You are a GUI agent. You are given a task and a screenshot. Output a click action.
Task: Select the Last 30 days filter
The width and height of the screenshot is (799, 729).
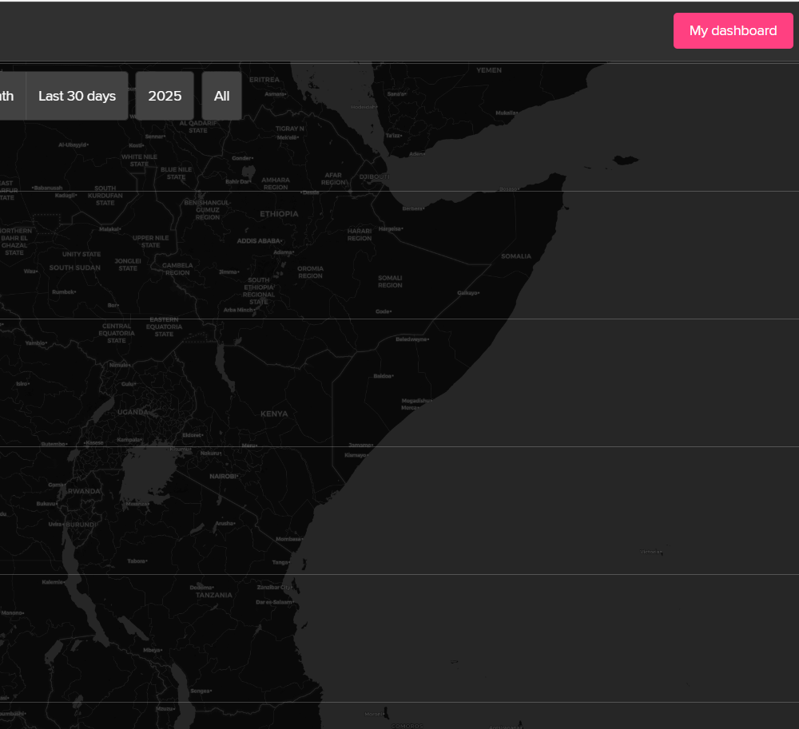point(77,96)
